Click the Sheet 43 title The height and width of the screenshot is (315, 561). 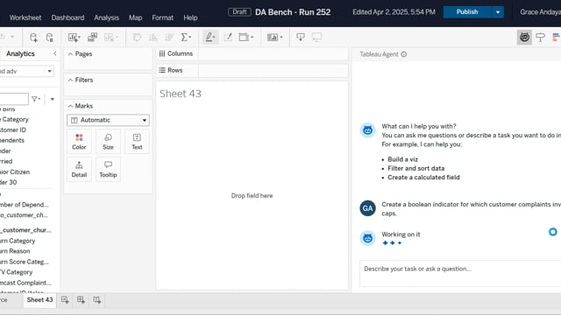point(181,94)
